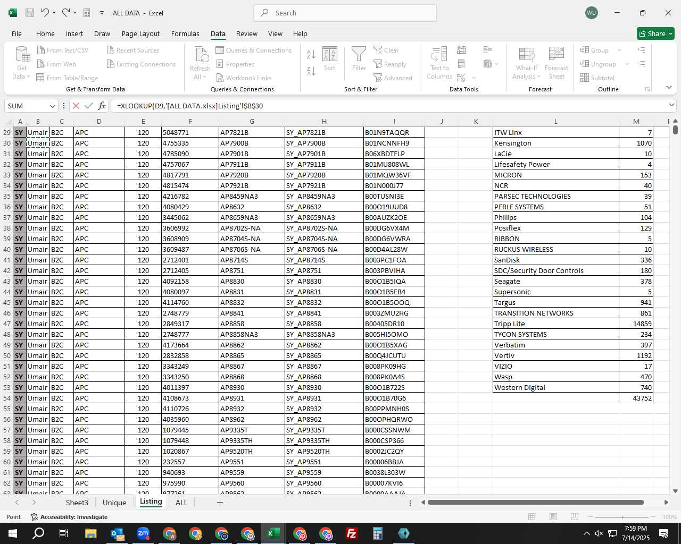
Task: Expand the Redo history dropdown
Action: tap(74, 13)
